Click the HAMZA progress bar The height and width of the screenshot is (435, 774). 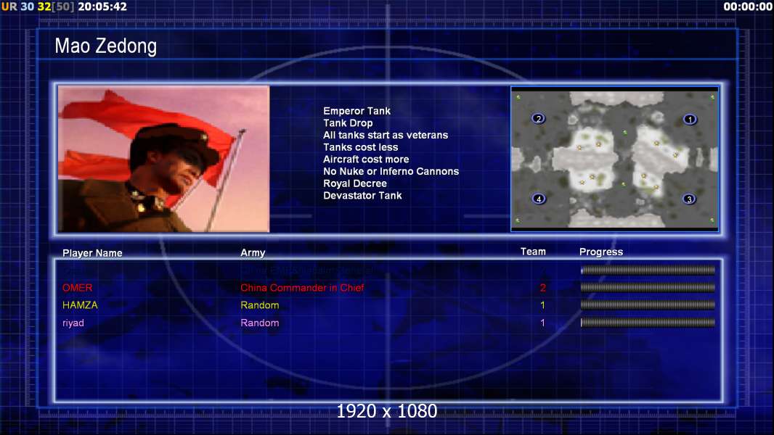(x=648, y=305)
